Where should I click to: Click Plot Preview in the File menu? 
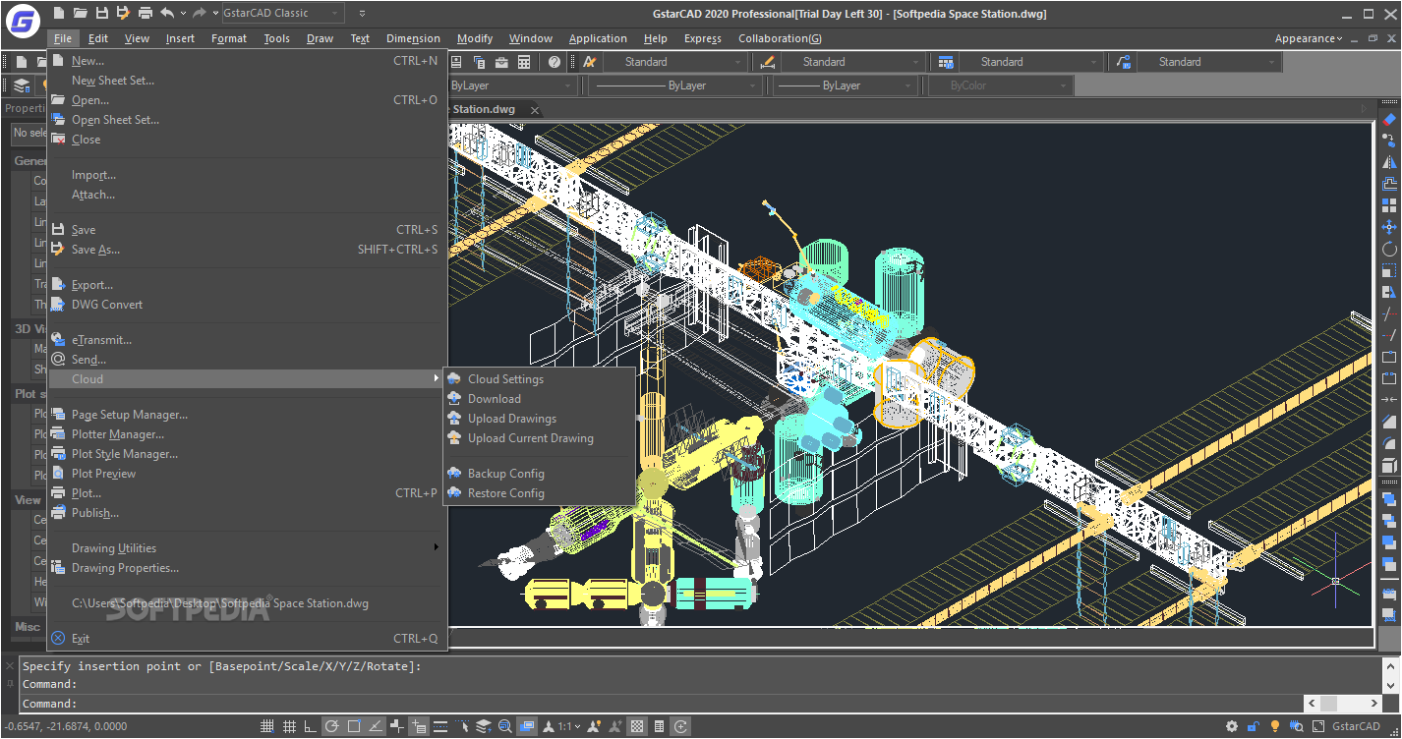(247, 474)
